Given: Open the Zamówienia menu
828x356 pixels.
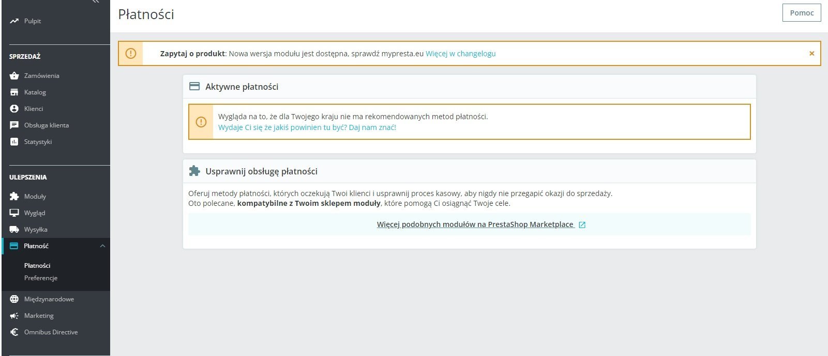Looking at the screenshot, I should pos(41,76).
